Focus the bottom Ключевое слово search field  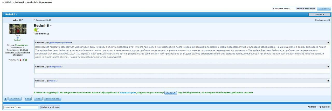pyautogui.click(x=20, y=107)
